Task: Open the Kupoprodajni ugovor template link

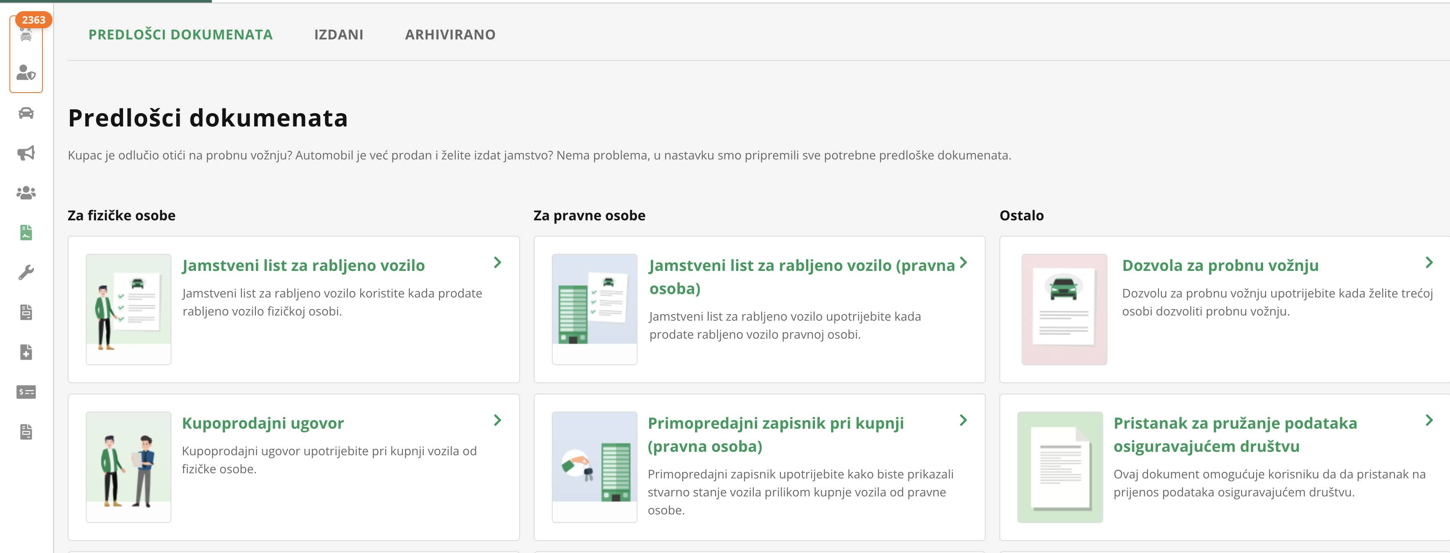Action: pyautogui.click(x=262, y=423)
